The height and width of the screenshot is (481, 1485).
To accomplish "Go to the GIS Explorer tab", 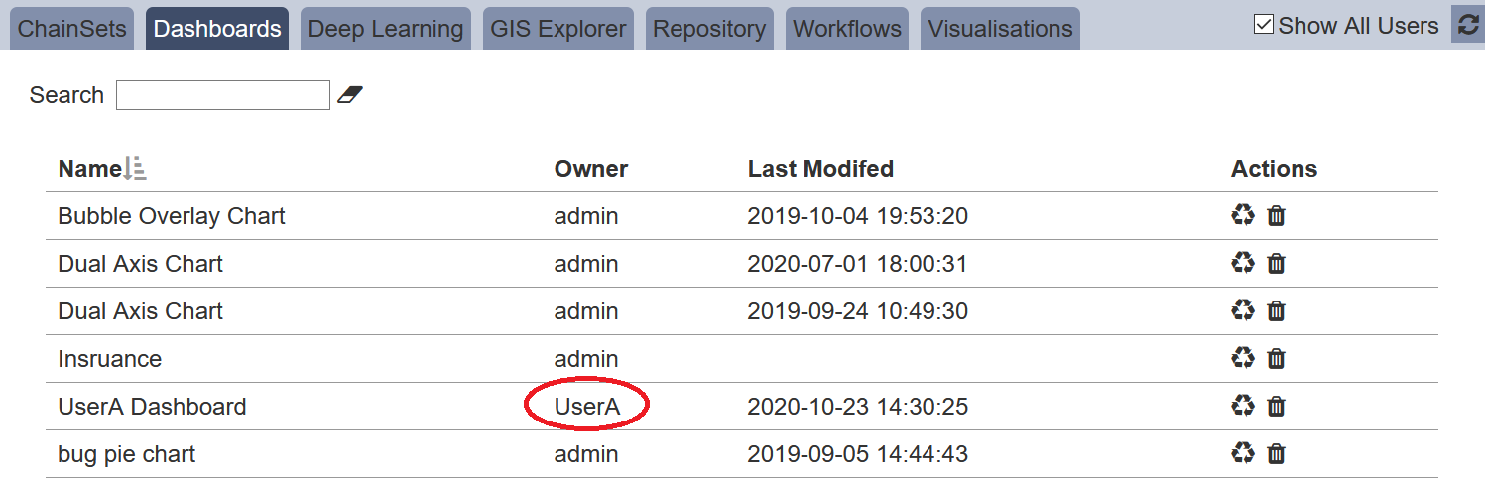I will pos(558,29).
